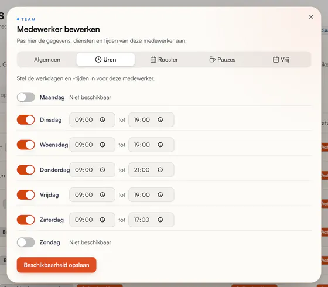Click the Medewerker bewerken heading
Screen dimensions: 328x287
pyautogui.click(x=59, y=29)
